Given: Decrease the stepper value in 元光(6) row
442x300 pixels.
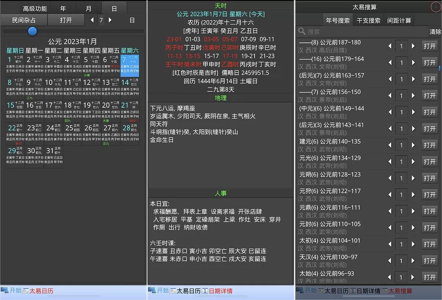Looking at the screenshot, I should click(x=390, y=162).
